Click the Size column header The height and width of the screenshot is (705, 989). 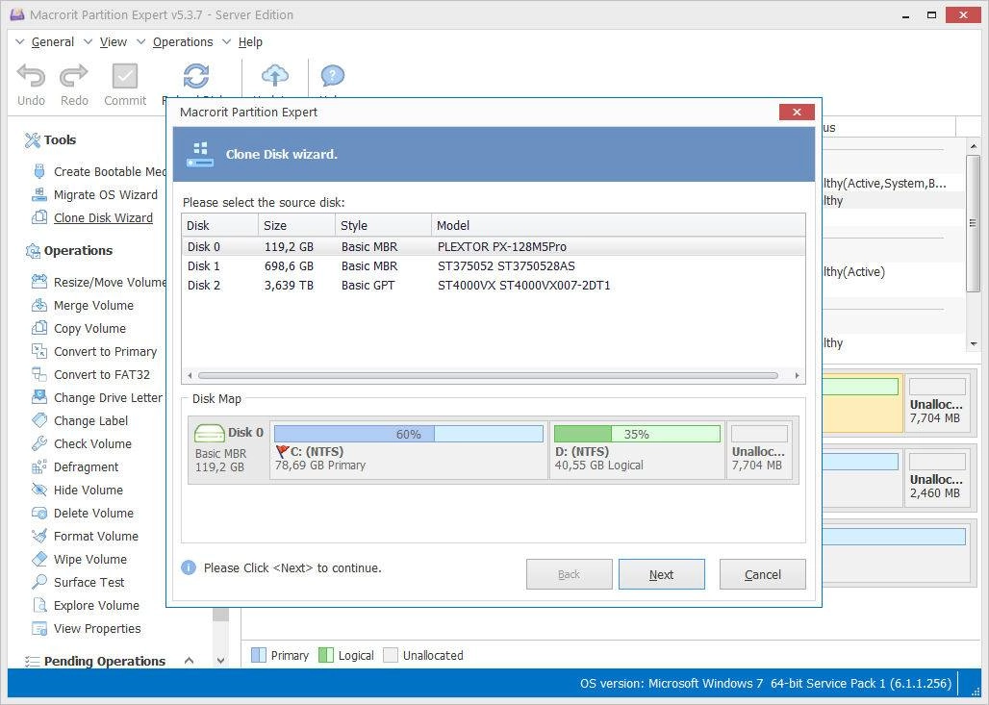click(x=296, y=225)
